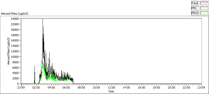
Task: Click the Aerosol Mass (ug/m3) graph caption
Action: coord(14,14)
